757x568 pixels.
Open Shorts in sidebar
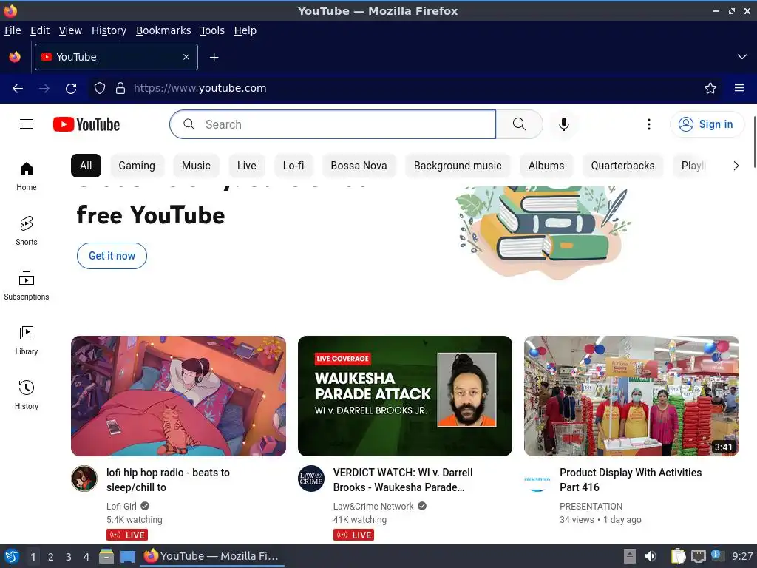pos(27,231)
